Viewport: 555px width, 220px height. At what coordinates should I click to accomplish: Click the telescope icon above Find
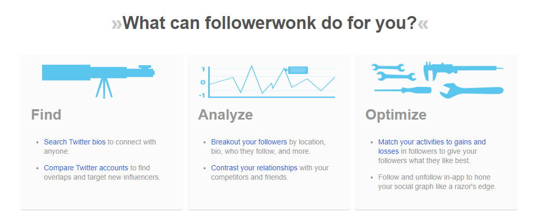click(98, 81)
